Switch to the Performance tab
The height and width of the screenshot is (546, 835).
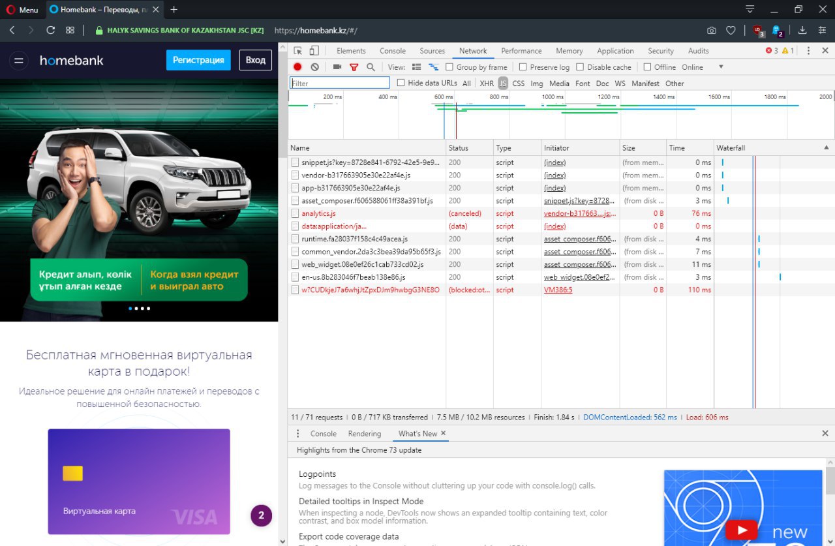pos(521,51)
